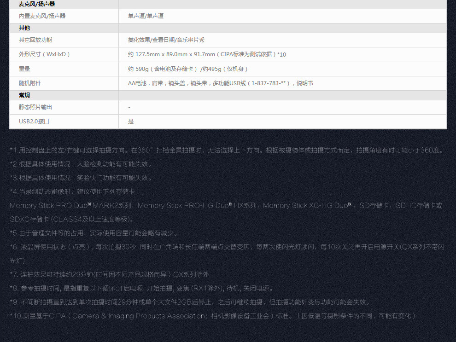The image size is (456, 342).
Task: Click footnote '*8. 参考拍摄时间'
Action: click(142, 288)
